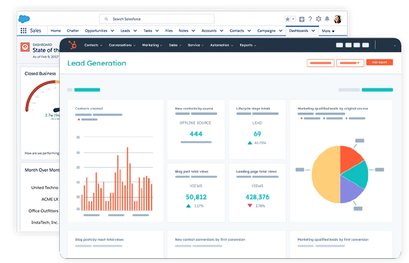The width and height of the screenshot is (409, 263).
Task: Open the Tasks tab
Action: (147, 31)
